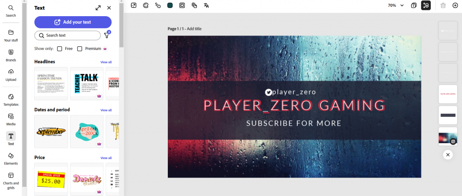
Task: Select the third layer thumbnail in stack
Action: tap(448, 73)
